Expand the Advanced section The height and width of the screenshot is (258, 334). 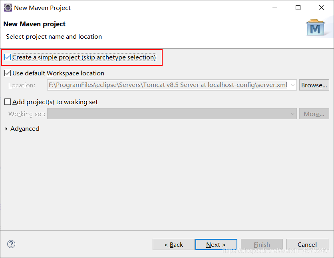click(x=6, y=128)
